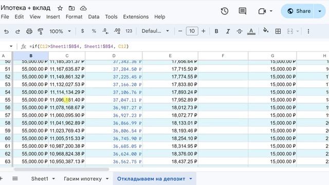
Task: Click the horizontal scrollbar
Action: coord(61,169)
